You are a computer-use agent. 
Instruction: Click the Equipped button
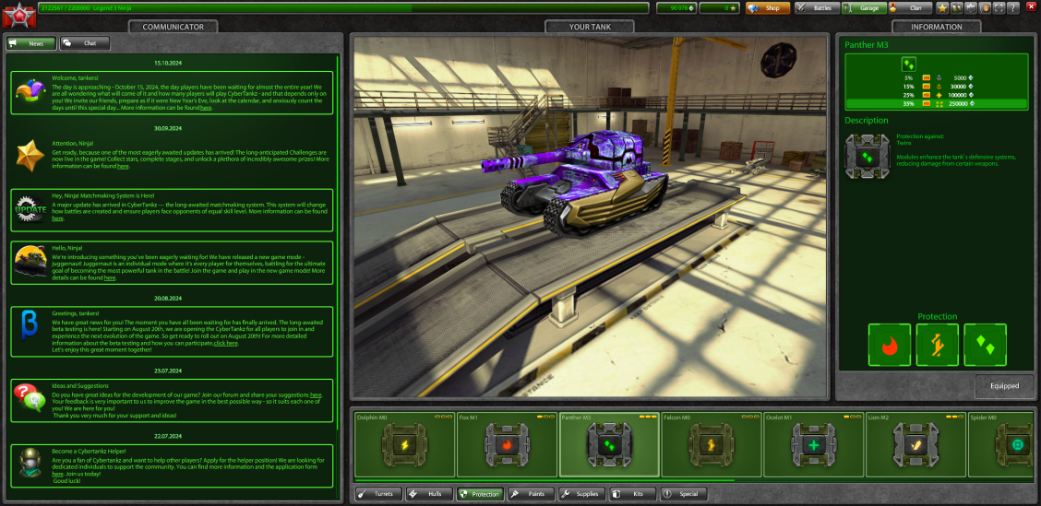(1004, 386)
